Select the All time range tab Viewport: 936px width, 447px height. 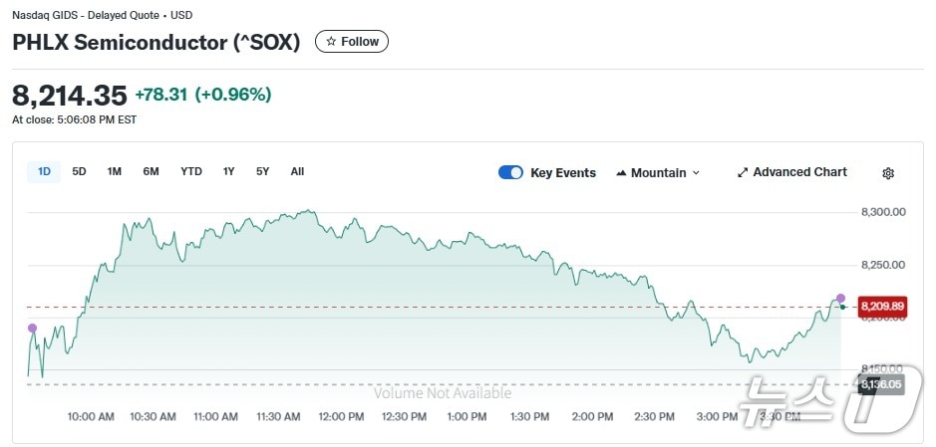click(297, 171)
